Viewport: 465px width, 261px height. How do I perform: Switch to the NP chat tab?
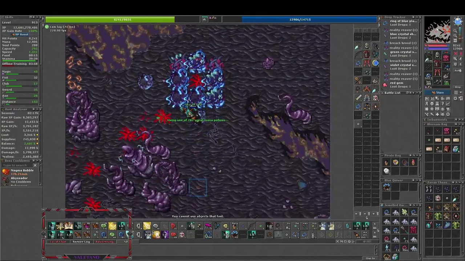[126, 242]
